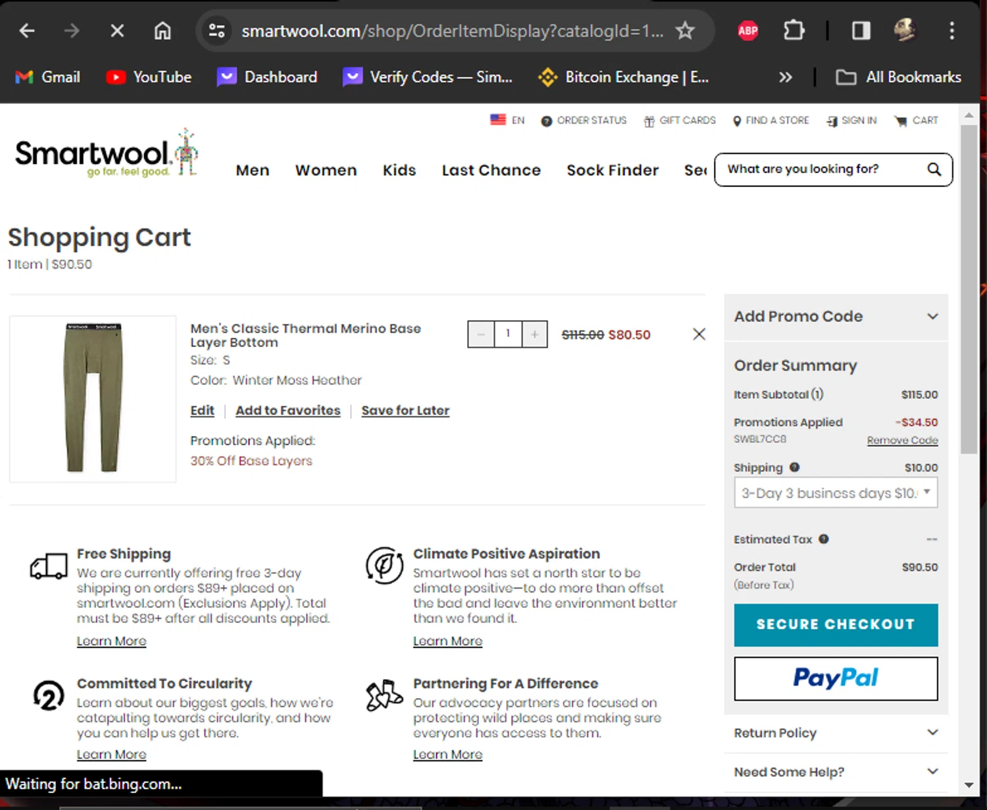Click Learn More under Free Shipping

point(111,641)
